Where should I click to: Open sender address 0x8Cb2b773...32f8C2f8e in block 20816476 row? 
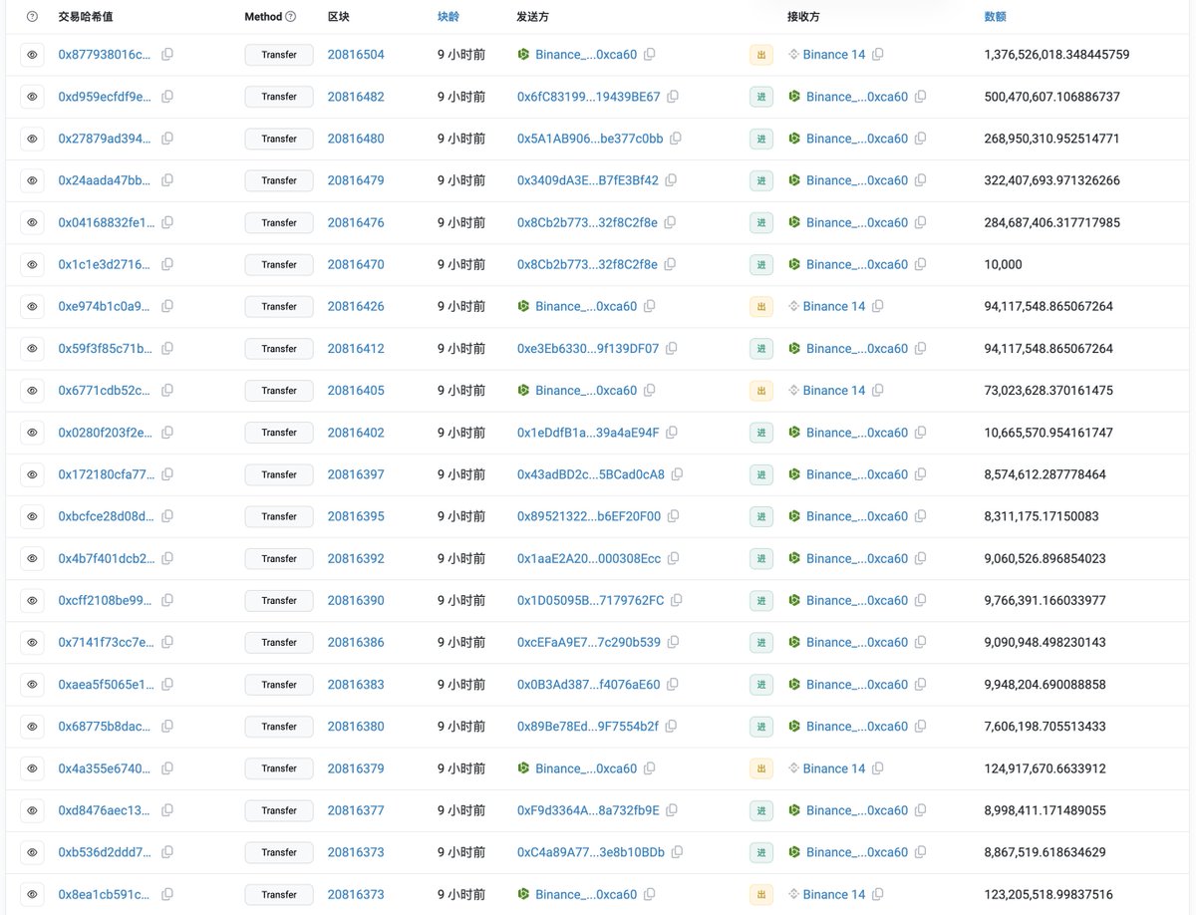click(x=587, y=222)
